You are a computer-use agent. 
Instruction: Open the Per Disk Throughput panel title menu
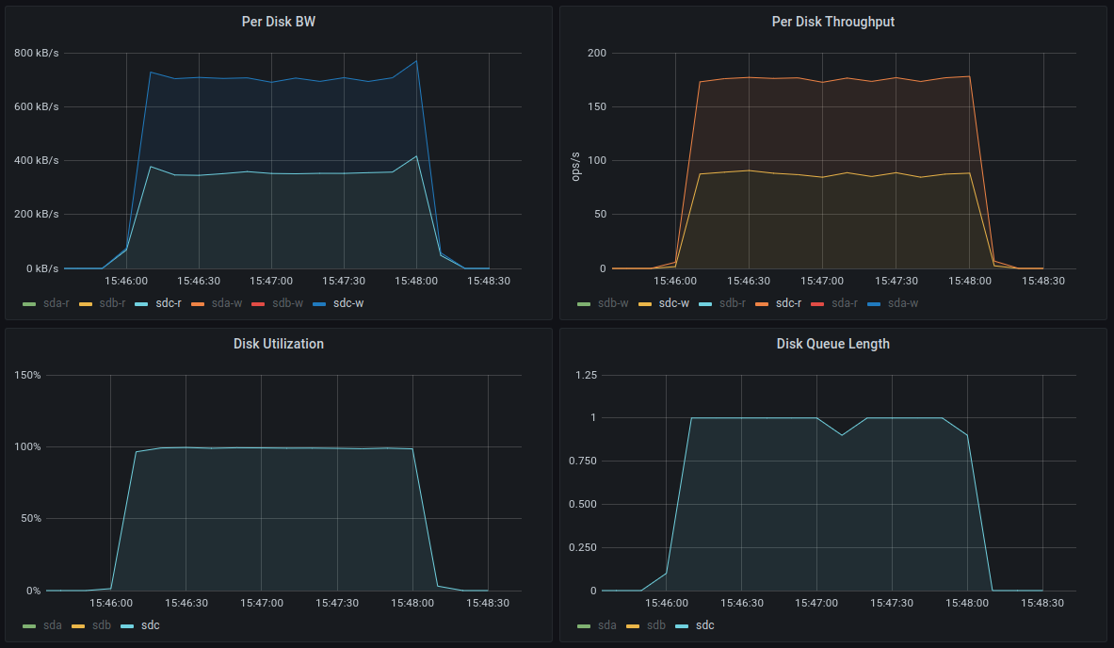point(832,22)
